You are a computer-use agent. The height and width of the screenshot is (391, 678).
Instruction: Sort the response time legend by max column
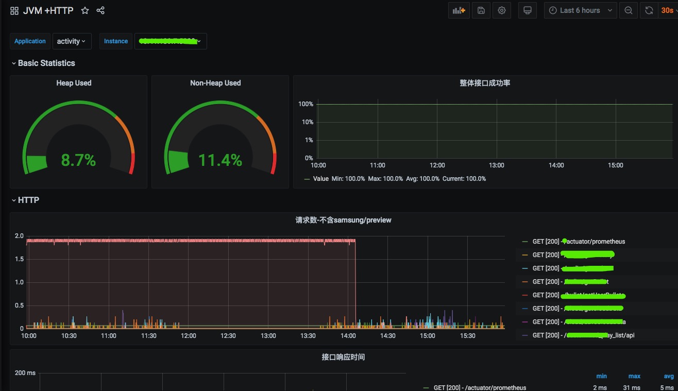point(634,376)
